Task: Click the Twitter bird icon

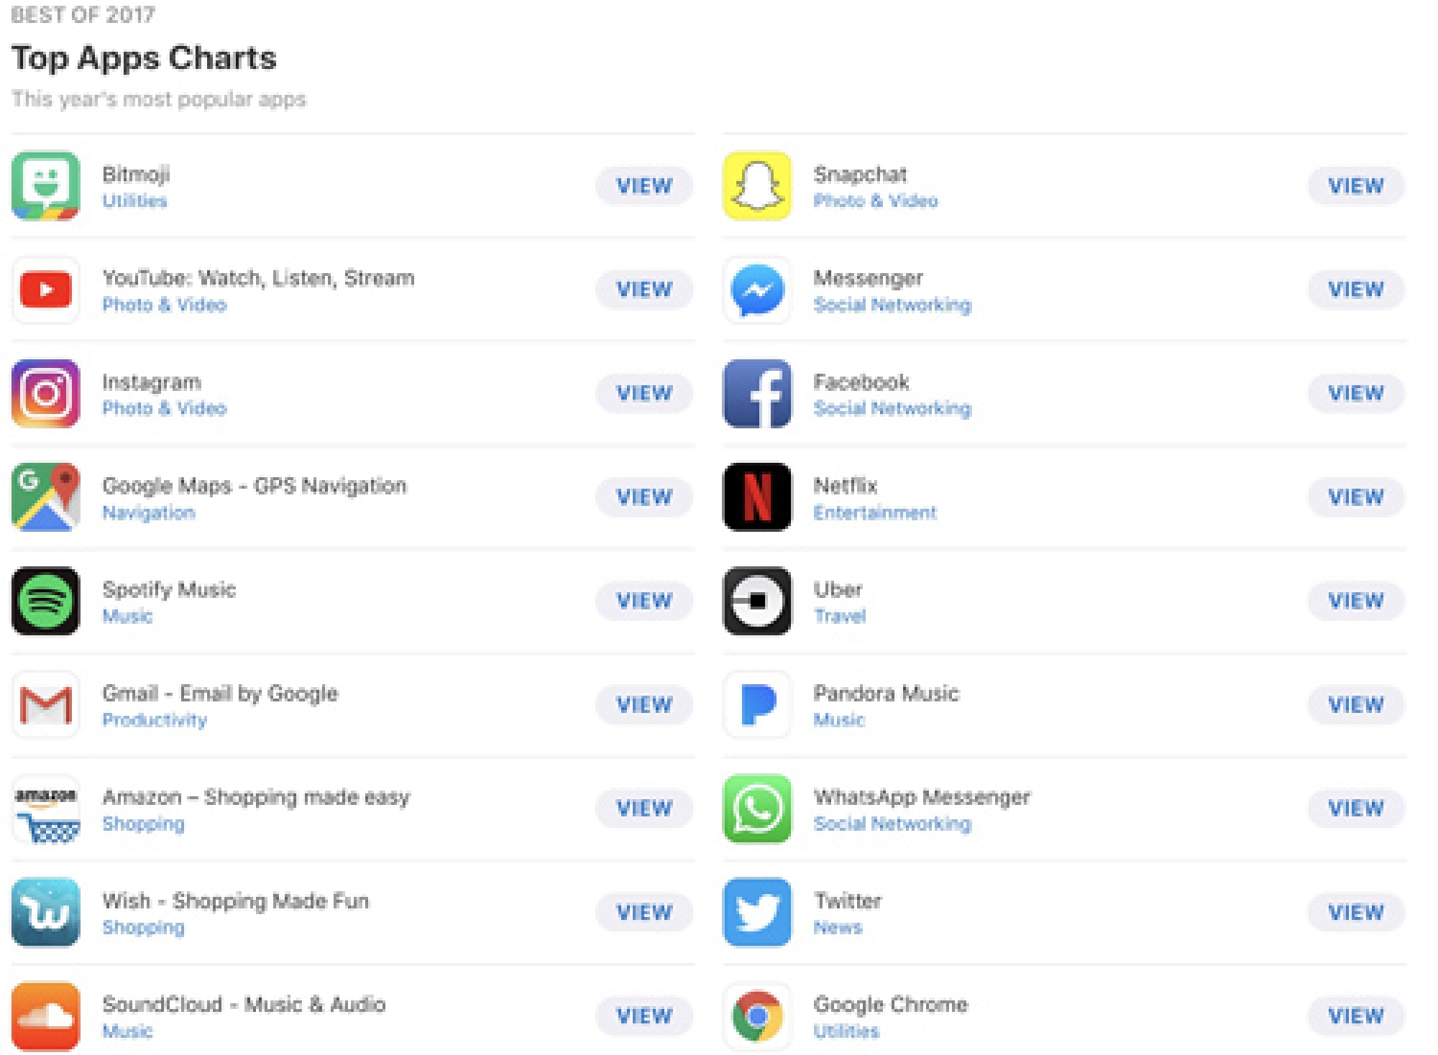Action: 756,912
